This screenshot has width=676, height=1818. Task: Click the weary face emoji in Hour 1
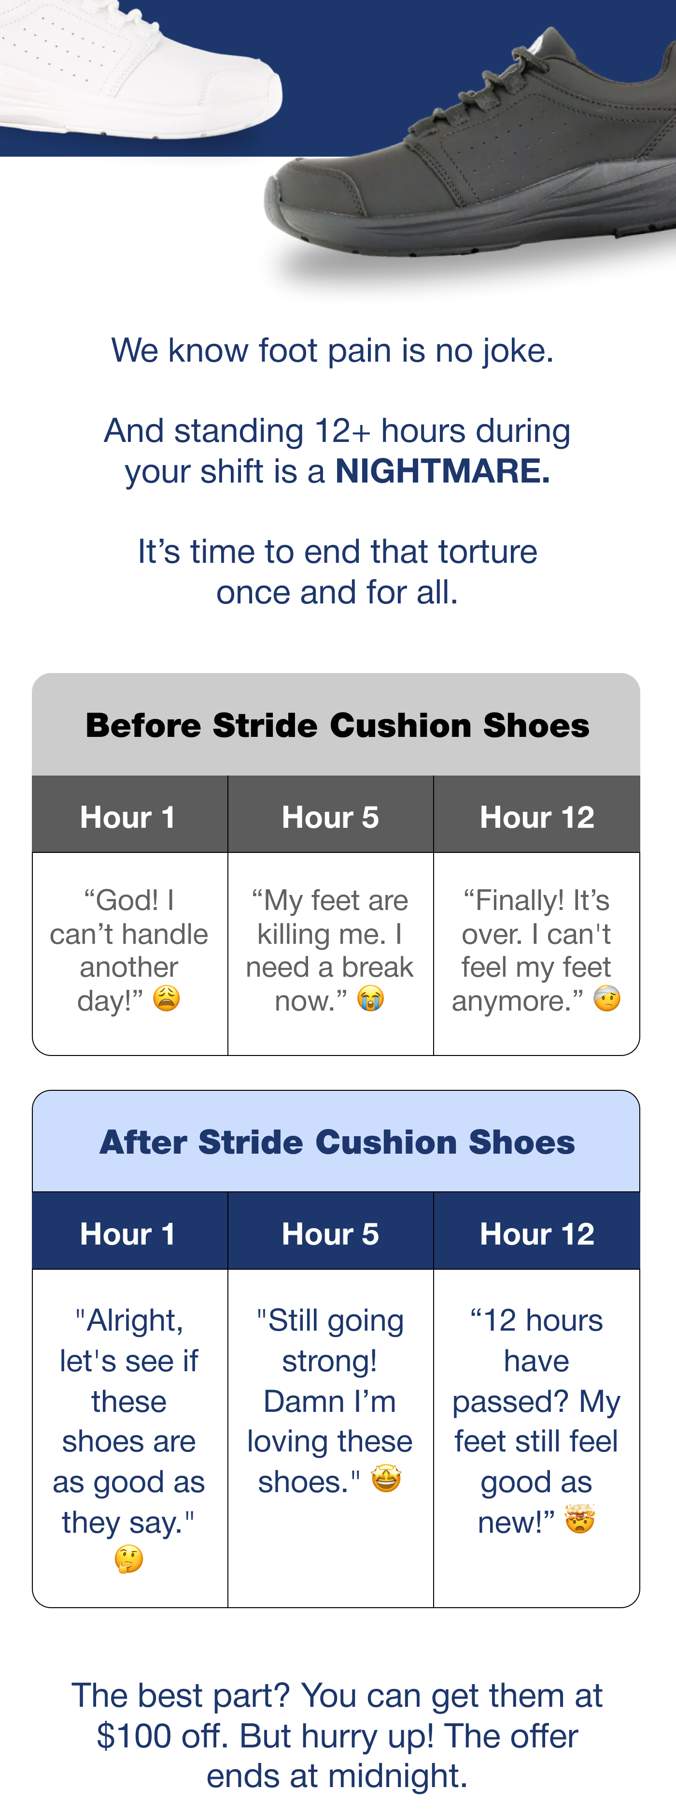[x=167, y=998]
